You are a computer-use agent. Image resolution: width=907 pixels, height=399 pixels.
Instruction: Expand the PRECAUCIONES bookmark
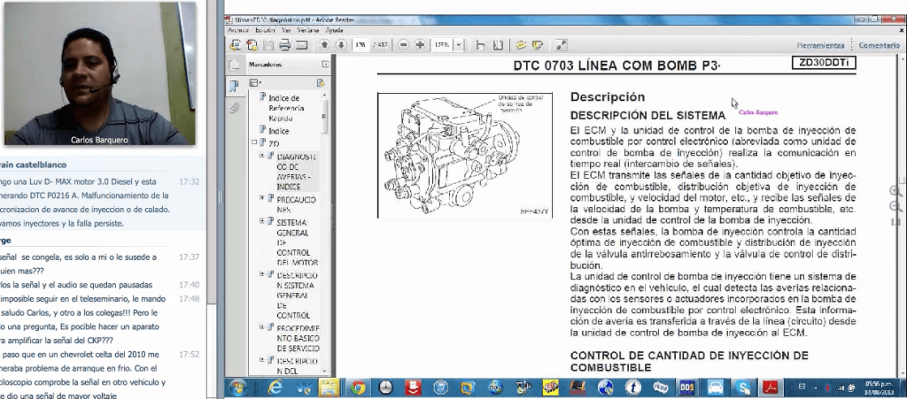point(261,197)
